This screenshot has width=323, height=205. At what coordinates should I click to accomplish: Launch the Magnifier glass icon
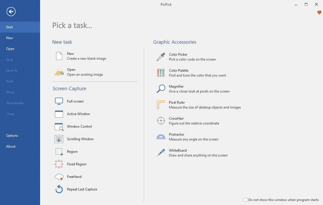point(161,89)
